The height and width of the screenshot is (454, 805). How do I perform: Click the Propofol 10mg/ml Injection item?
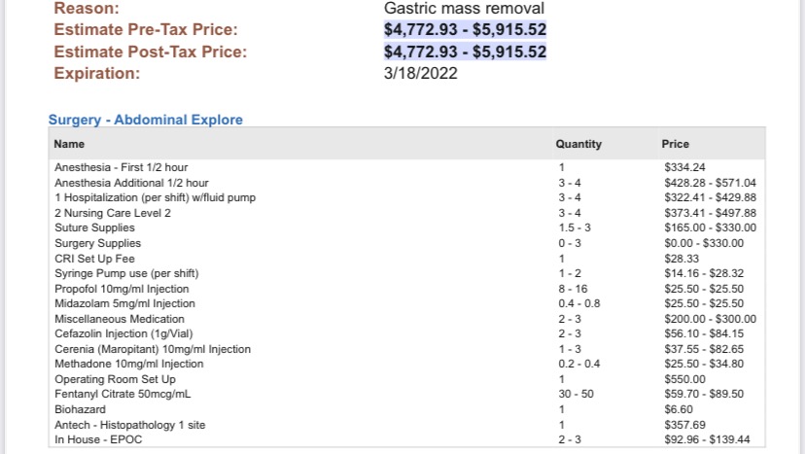[x=122, y=289]
